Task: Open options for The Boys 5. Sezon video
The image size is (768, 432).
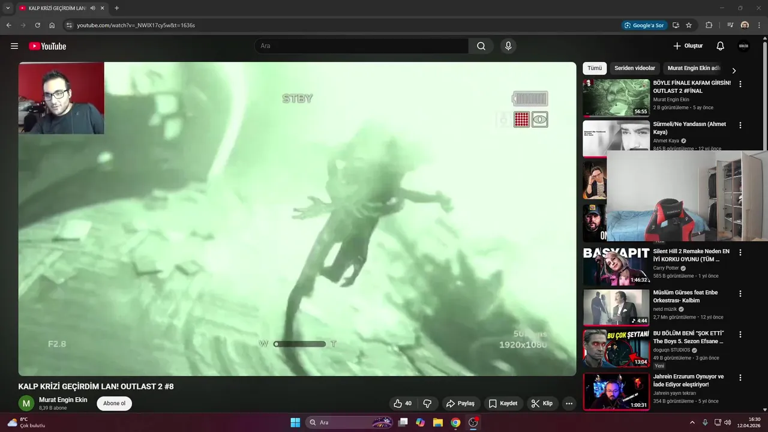Action: [x=740, y=334]
